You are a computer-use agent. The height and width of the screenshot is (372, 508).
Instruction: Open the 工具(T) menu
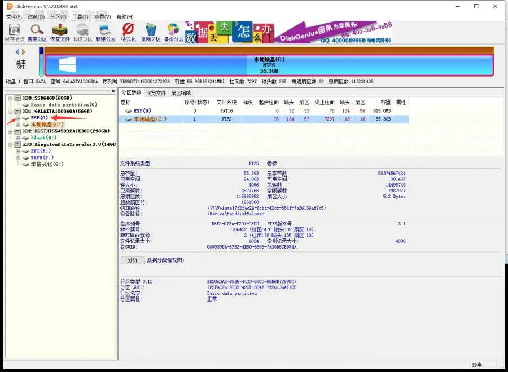[x=80, y=17]
